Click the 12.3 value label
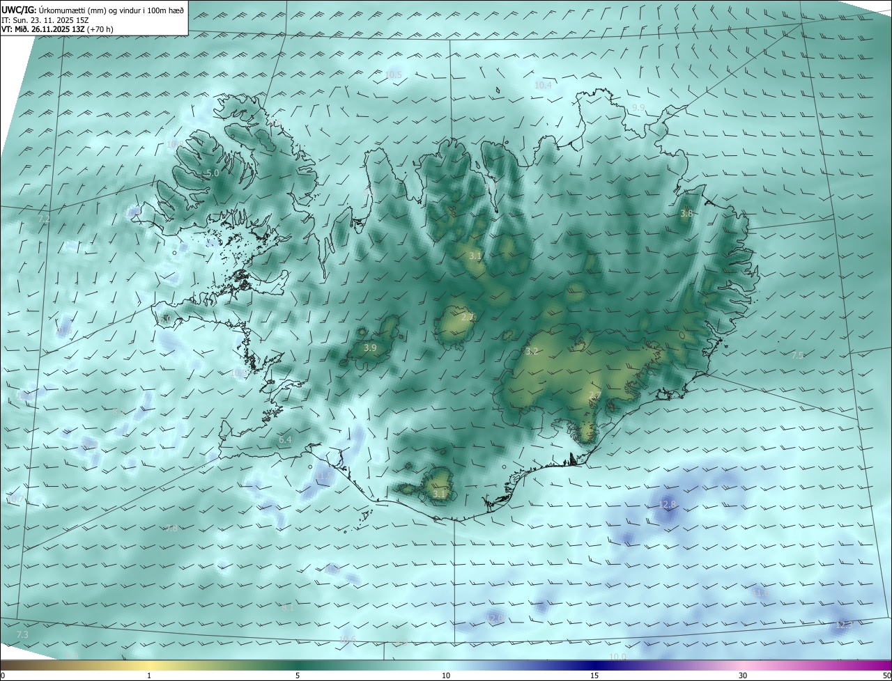Image resolution: width=892 pixels, height=681 pixels. 843,625
